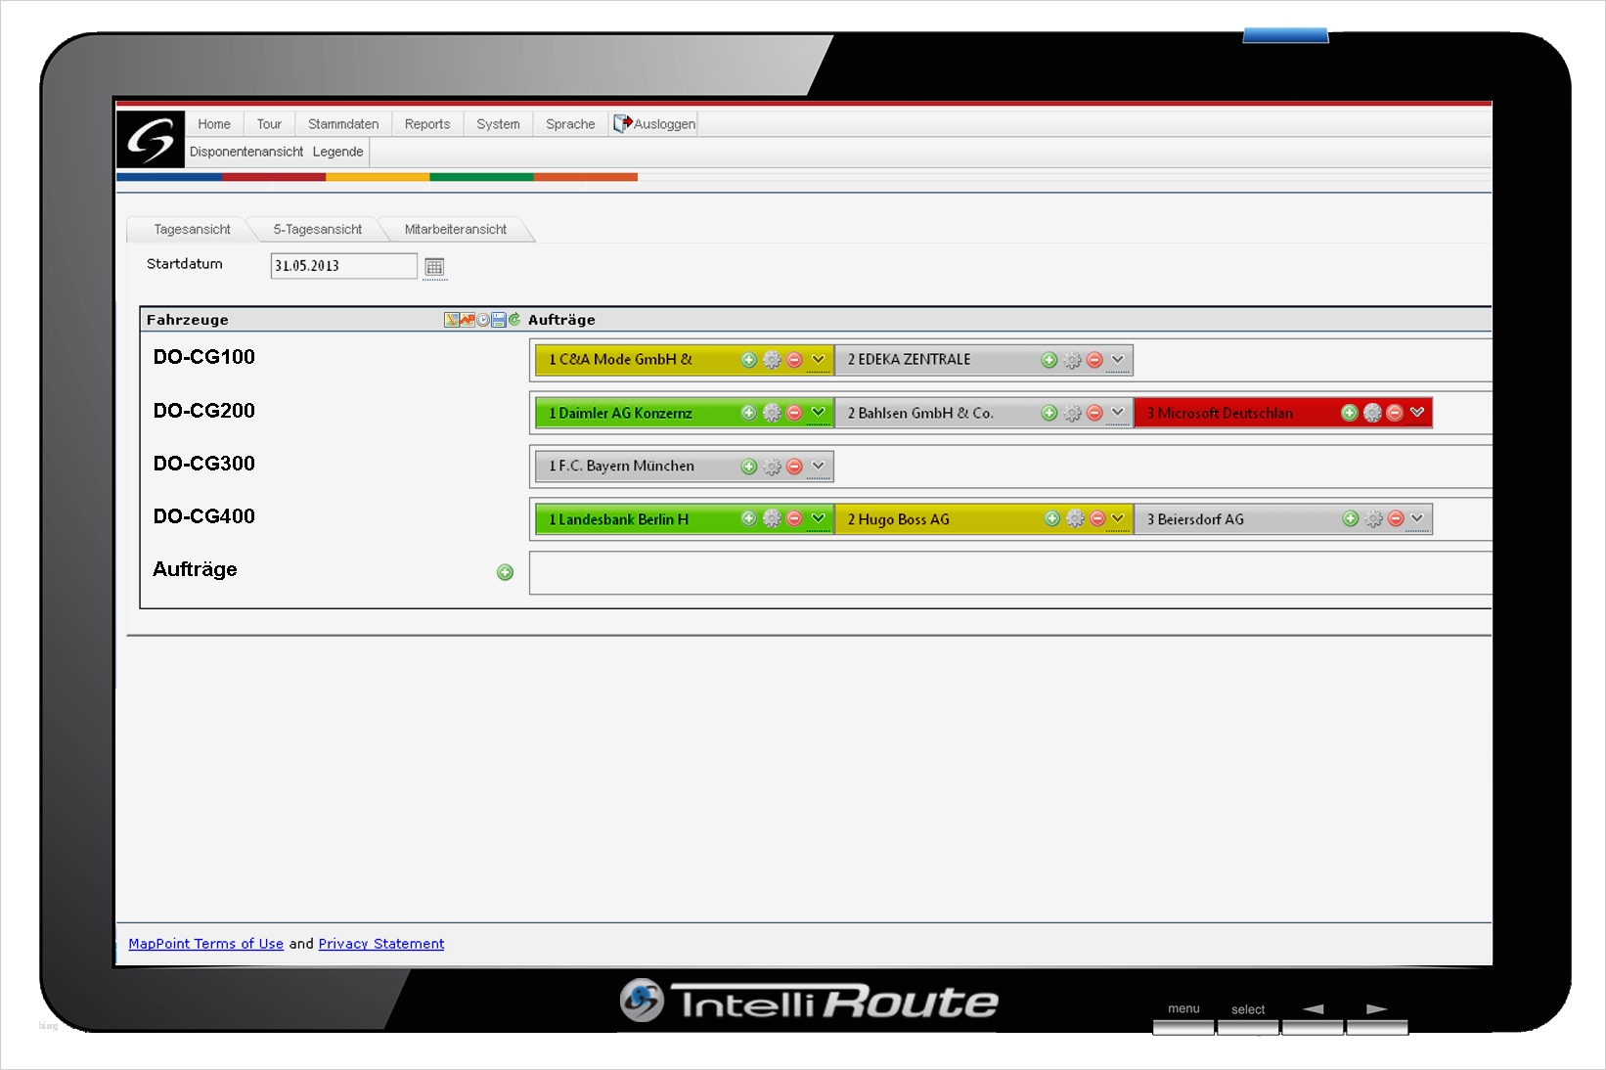Viewport: 1606px width, 1070px height.
Task: Open the Stammdaten menu
Action: tap(343, 124)
